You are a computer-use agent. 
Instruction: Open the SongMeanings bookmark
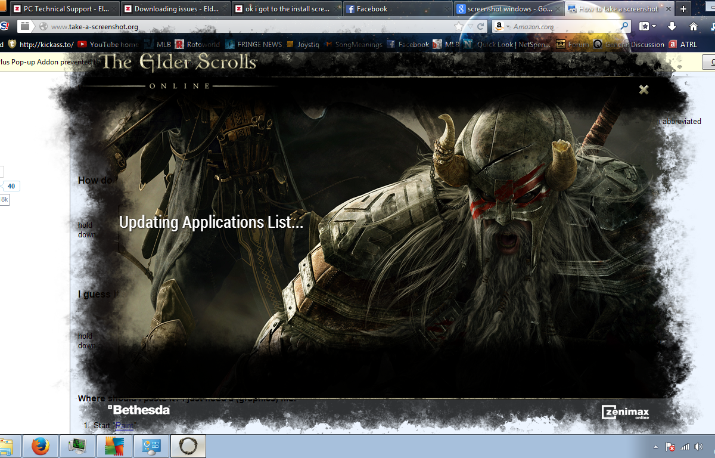click(x=353, y=45)
